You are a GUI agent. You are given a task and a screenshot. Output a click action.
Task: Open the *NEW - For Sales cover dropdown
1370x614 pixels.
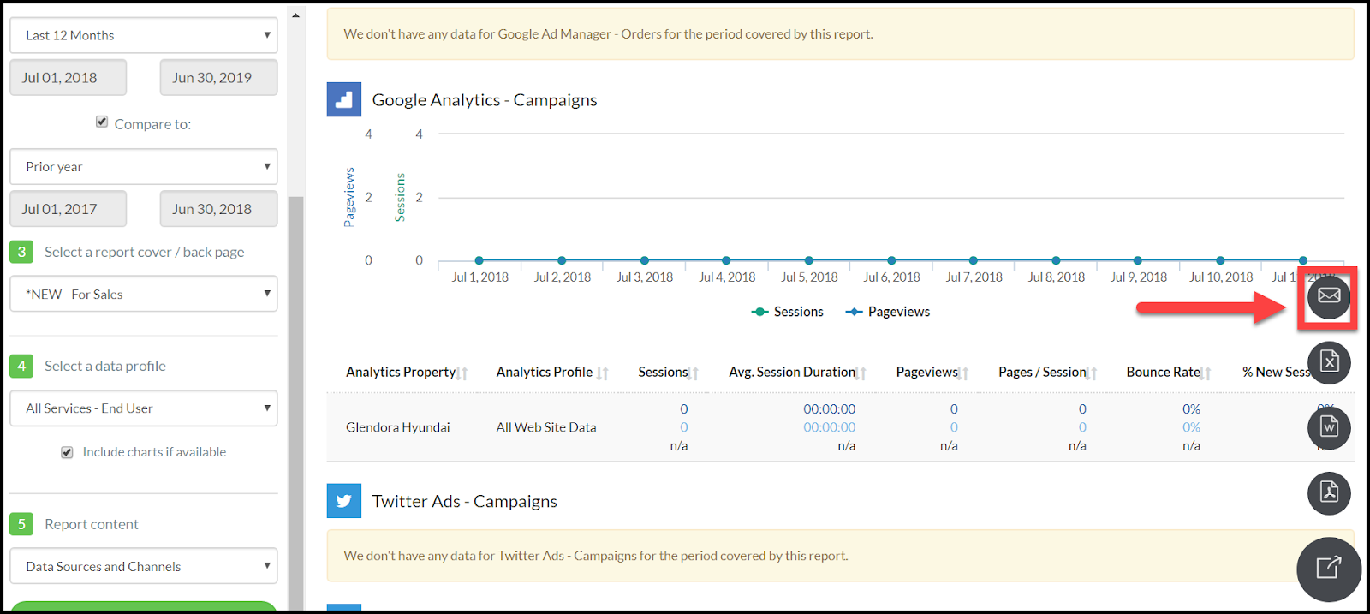tap(144, 294)
